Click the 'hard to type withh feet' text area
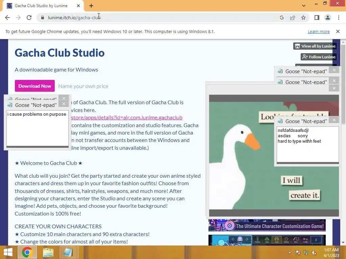The width and height of the screenshot is (346, 259). (x=308, y=144)
